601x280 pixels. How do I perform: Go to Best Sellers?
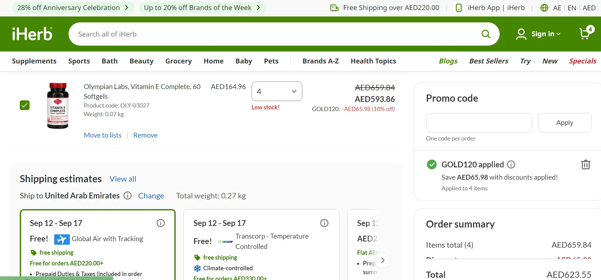click(489, 61)
